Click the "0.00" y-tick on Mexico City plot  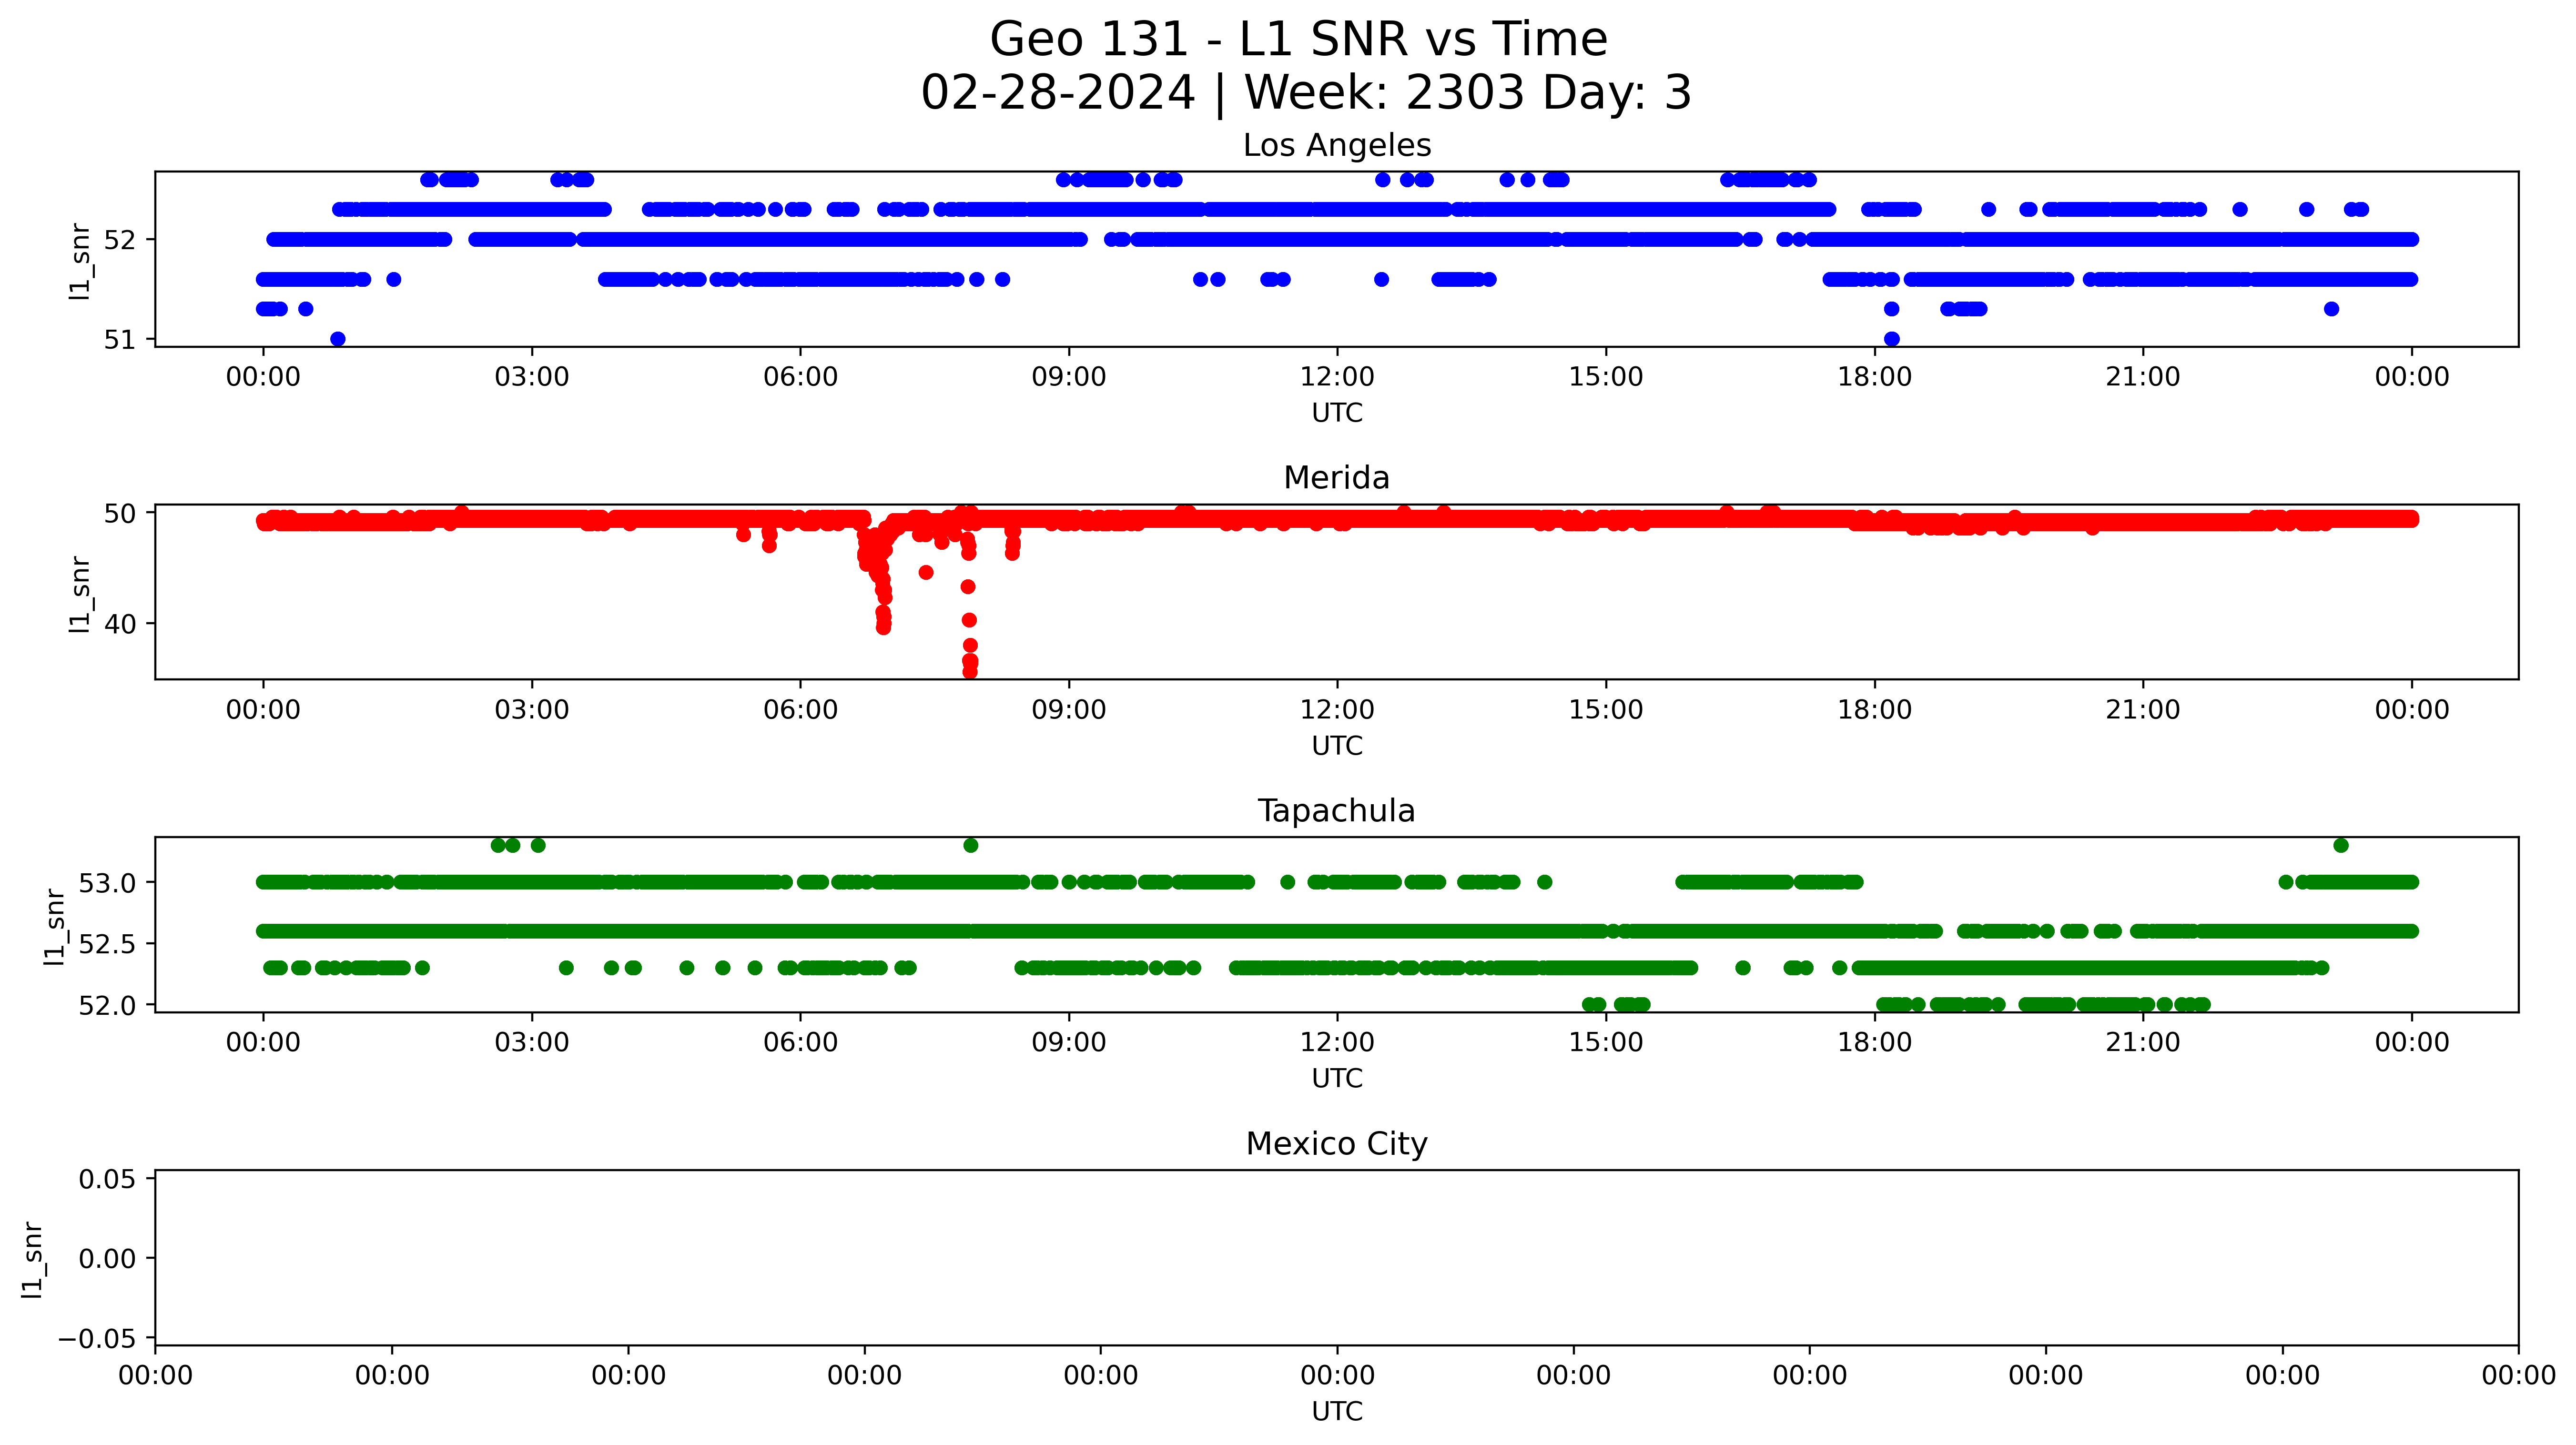point(107,1259)
